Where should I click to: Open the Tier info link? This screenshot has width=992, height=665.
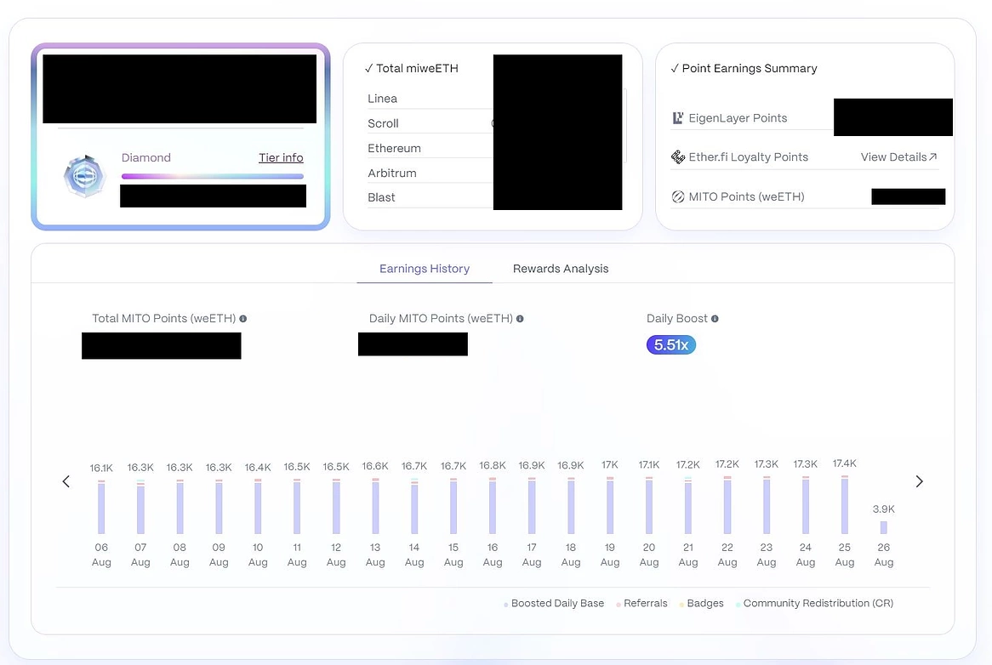[x=281, y=157]
